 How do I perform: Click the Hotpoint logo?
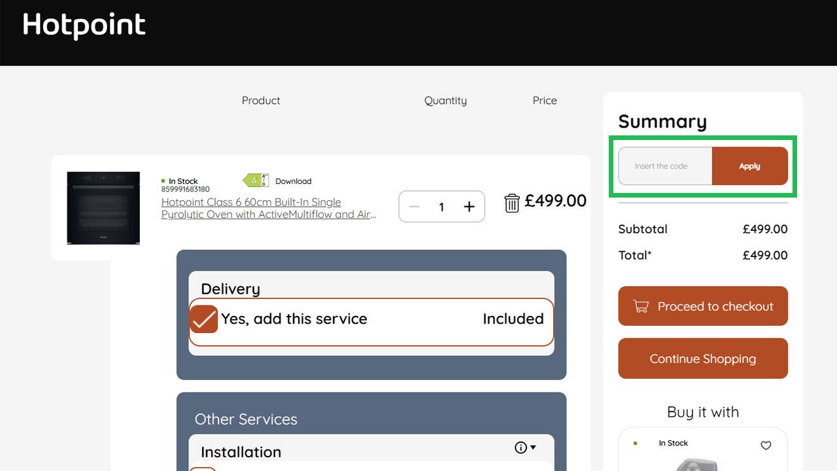coord(84,26)
